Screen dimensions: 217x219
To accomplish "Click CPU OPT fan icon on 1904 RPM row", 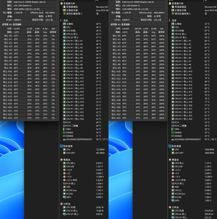I will pos(173,153).
